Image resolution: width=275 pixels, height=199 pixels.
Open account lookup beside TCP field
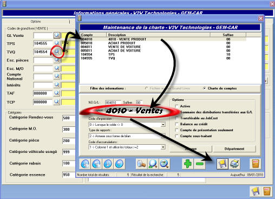coord(57,101)
